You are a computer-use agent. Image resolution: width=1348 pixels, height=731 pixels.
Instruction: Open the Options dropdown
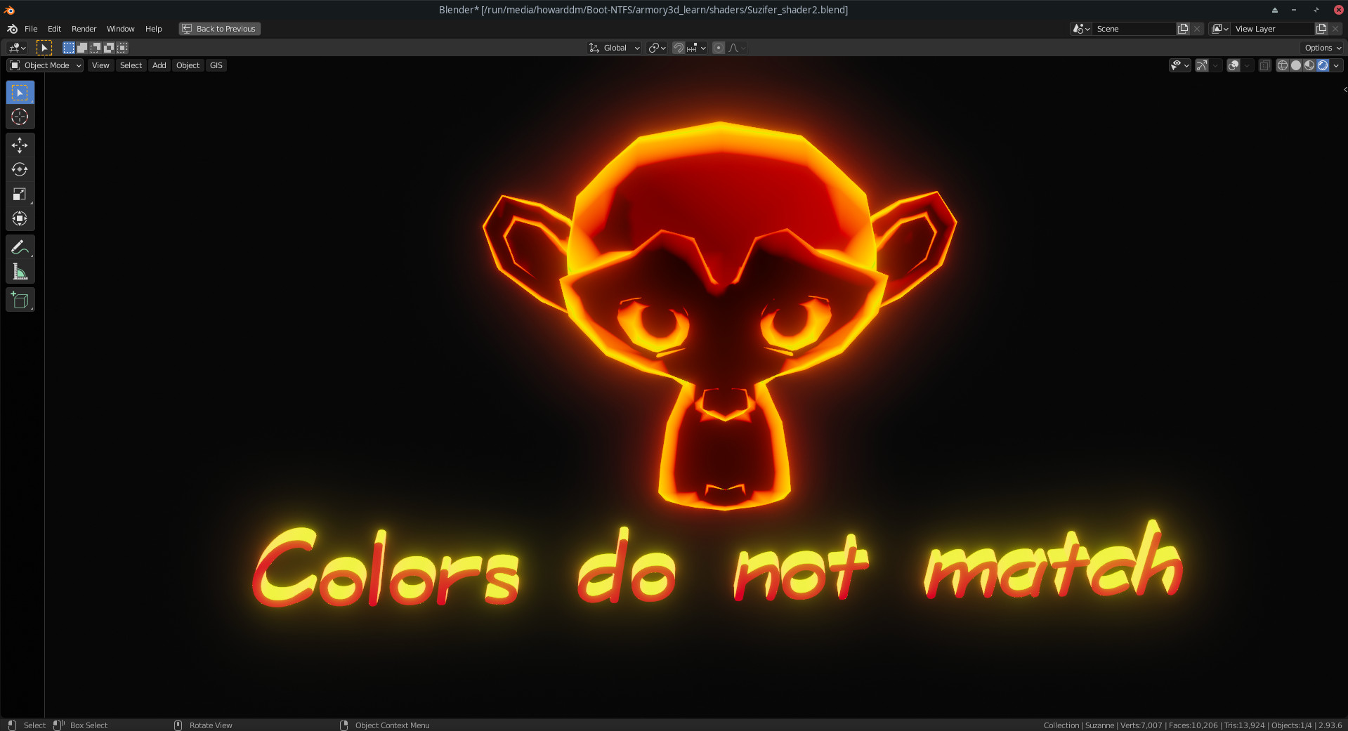(x=1323, y=48)
